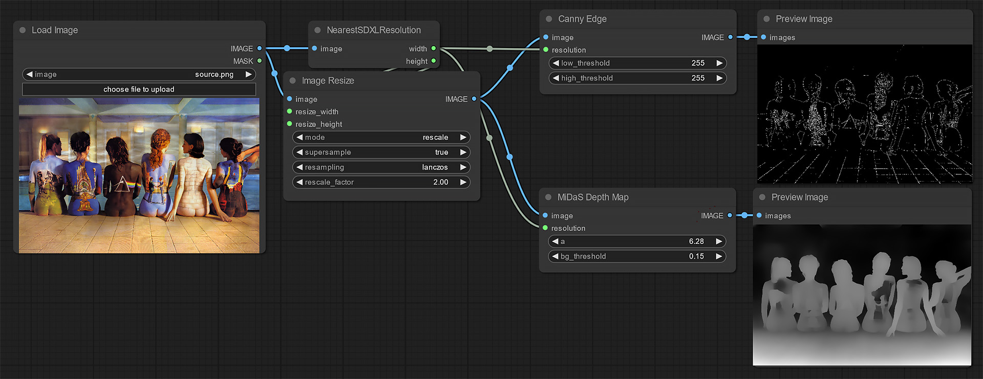Increase high_threshold with right arrow
Screen dimensions: 983x379
(720, 78)
